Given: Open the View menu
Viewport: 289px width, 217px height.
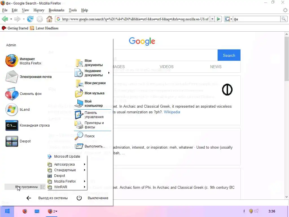Looking at the screenshot, I should [x=25, y=10].
